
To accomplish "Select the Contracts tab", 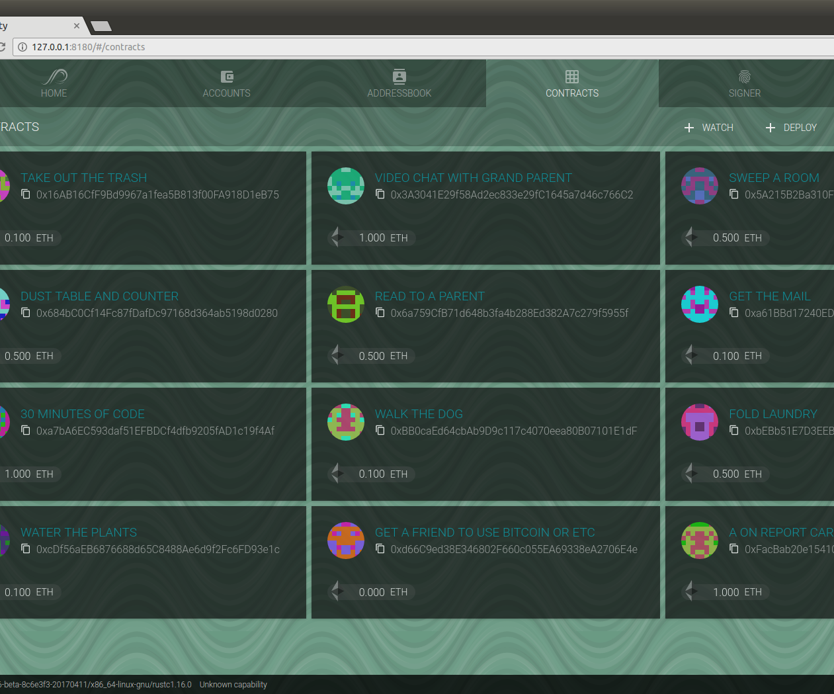I will click(x=572, y=84).
